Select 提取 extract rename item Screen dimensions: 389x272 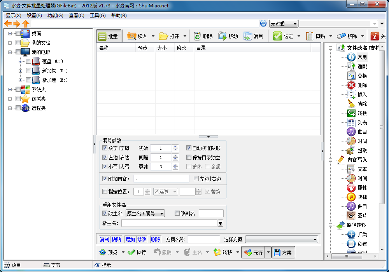pos(362,150)
